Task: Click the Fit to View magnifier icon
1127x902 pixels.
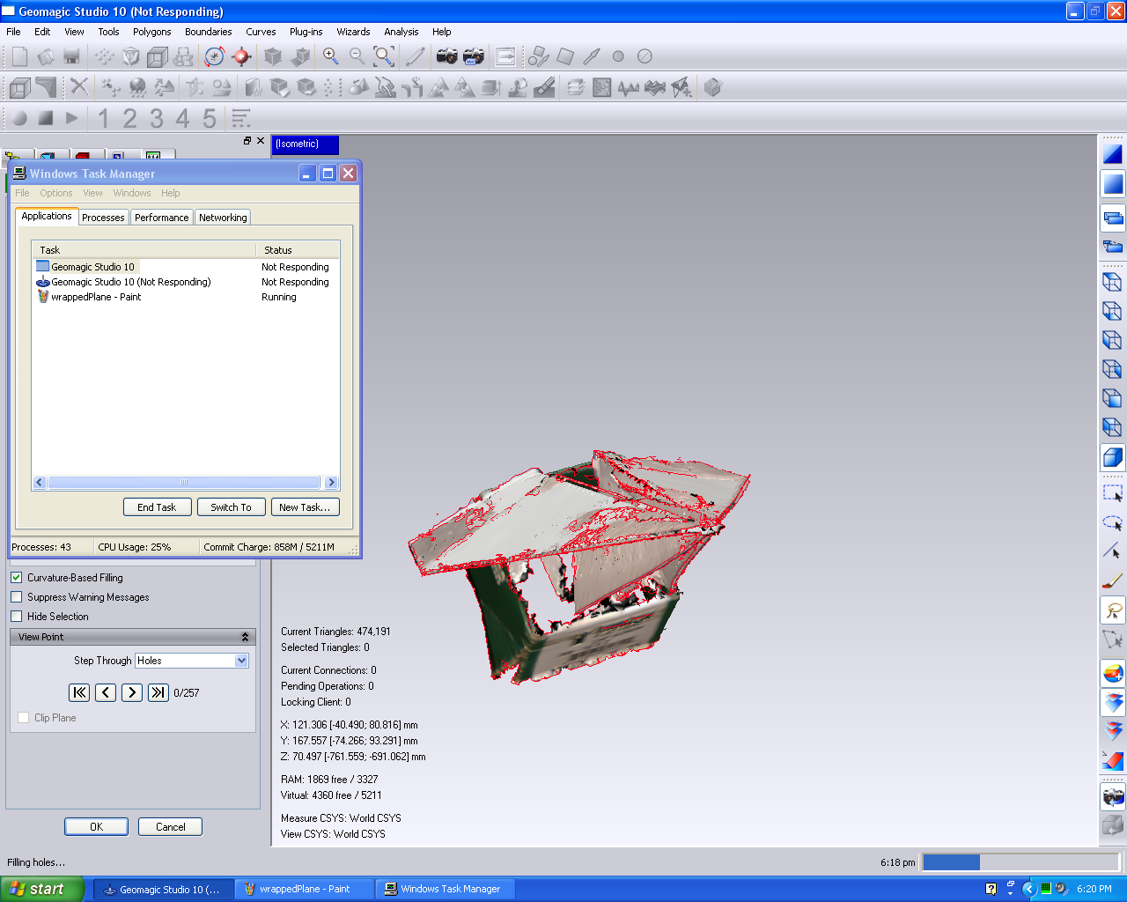Action: pos(384,56)
